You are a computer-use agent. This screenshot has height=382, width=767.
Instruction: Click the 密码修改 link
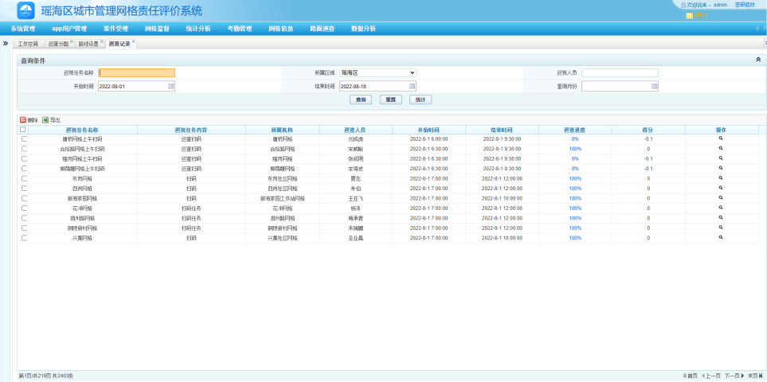pyautogui.click(x=744, y=5)
